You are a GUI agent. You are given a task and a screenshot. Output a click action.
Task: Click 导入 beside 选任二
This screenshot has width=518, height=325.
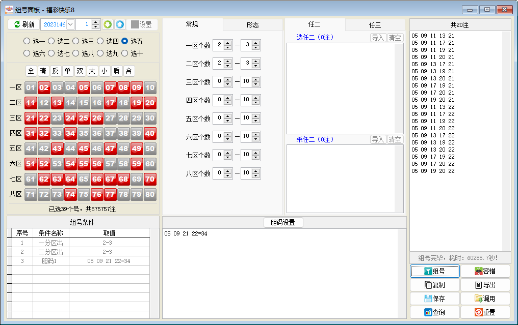[x=378, y=38]
